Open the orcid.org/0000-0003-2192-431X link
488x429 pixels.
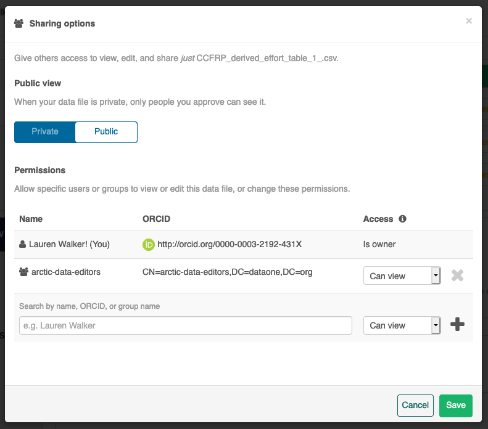click(x=230, y=245)
